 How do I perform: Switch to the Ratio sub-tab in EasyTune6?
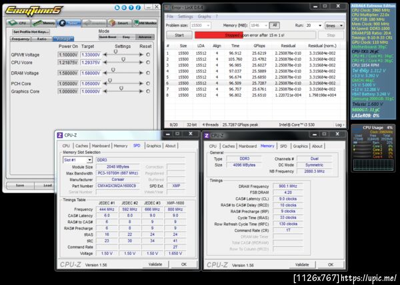42,39
